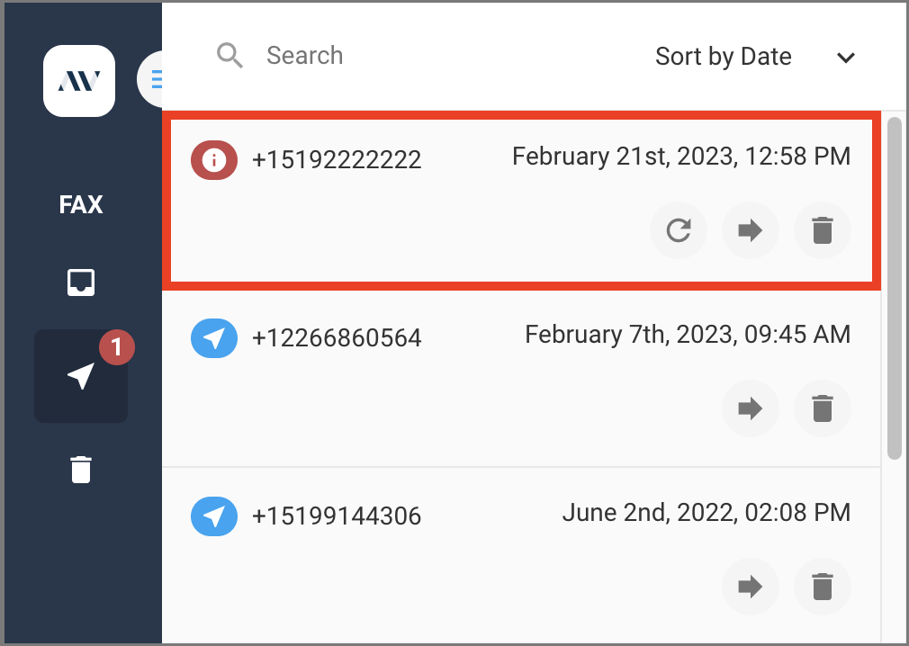Click the fax list vertical scrollbar
Screen dimensions: 909x646
click(x=894, y=288)
